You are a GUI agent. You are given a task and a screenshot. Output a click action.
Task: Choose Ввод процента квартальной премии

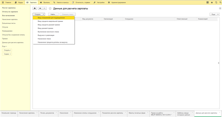(x=54, y=21)
